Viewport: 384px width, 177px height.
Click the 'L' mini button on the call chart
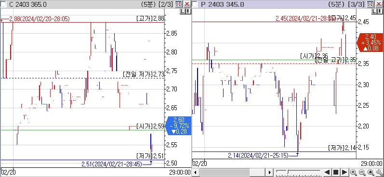coord(183,11)
